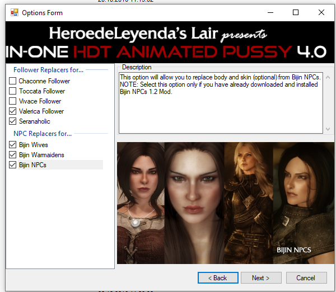Screen dimensions: 336x292
Task: Click the Options Form window icon
Action: 15,13
